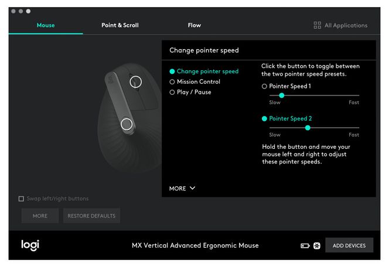Click the logi logo
This screenshot has width=389, height=270.
30,245
